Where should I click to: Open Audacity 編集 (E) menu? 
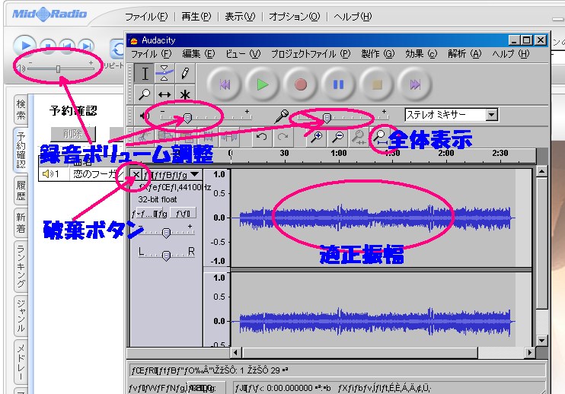pos(198,54)
